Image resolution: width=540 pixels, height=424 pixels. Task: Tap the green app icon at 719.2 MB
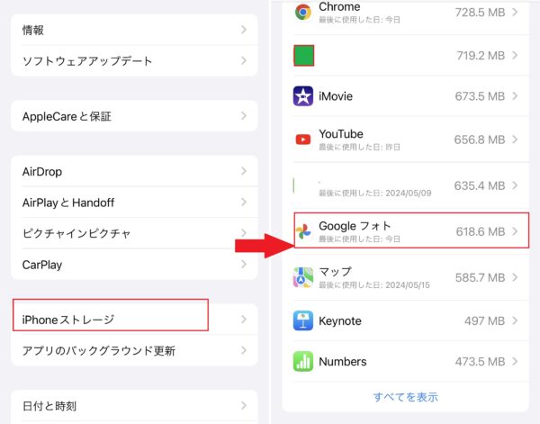(x=304, y=55)
